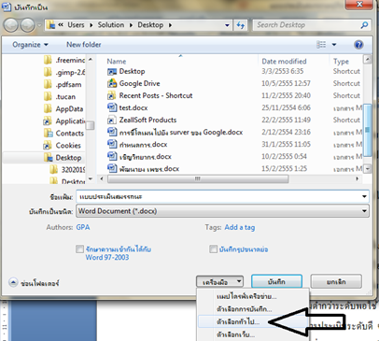Click the arrow after Users in breadcrumb
Viewport: 379px width, 341px height.
[x=91, y=25]
